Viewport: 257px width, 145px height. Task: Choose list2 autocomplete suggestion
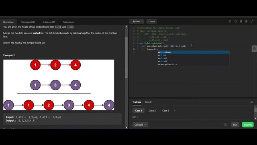click(x=194, y=61)
